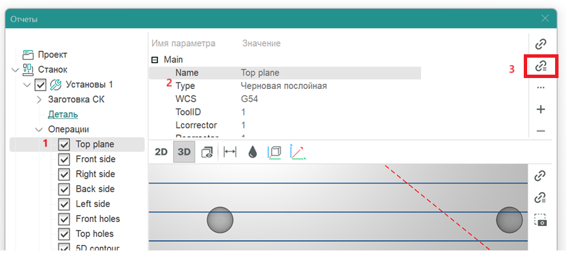Uncheck the Left side checkbox
The image size is (566, 264).
click(64, 204)
